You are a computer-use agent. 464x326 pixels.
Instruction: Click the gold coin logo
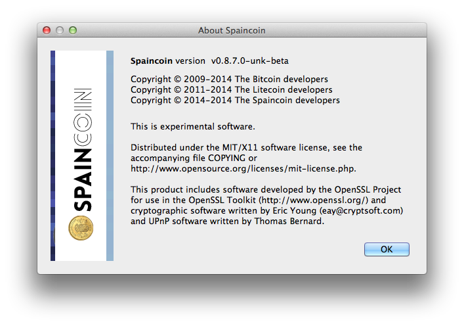[81, 228]
